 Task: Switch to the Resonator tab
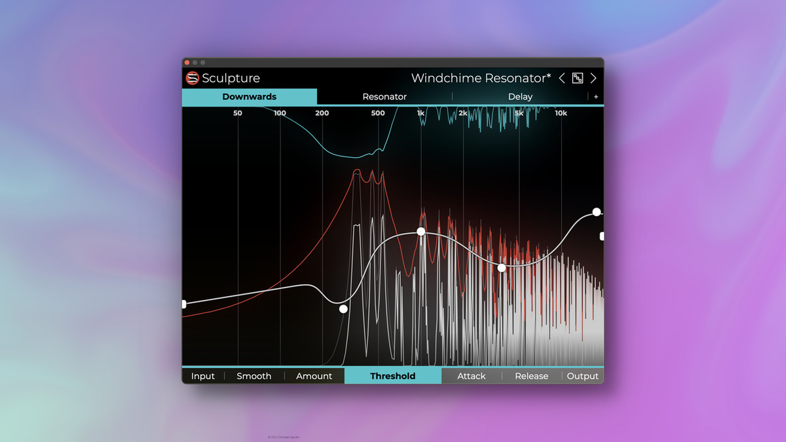pyautogui.click(x=384, y=96)
